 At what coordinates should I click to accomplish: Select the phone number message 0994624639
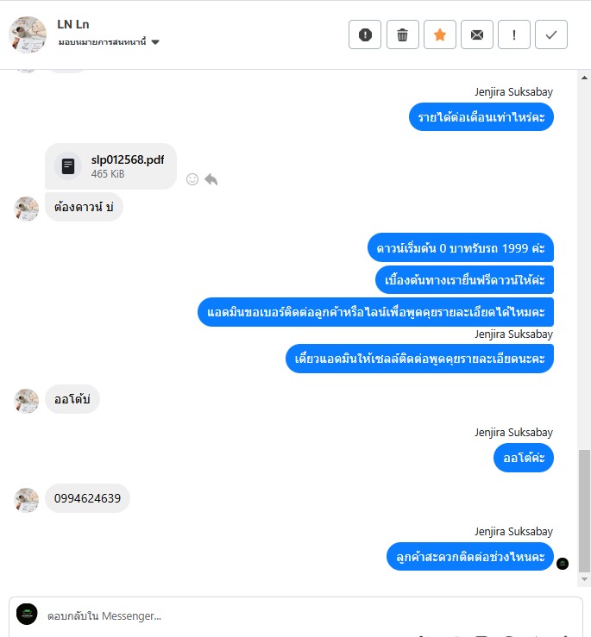pyautogui.click(x=87, y=498)
